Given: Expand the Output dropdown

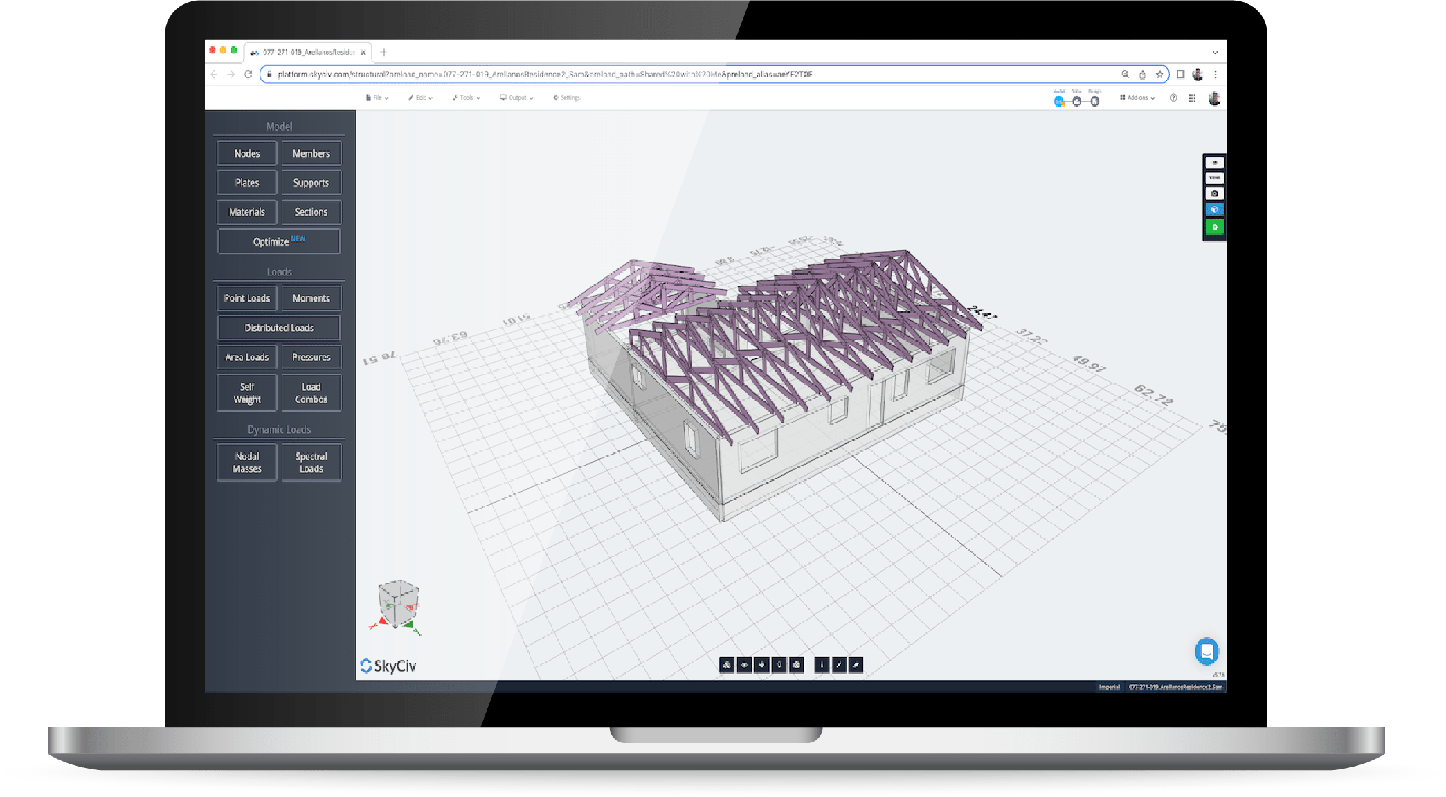Looking at the screenshot, I should coord(516,98).
